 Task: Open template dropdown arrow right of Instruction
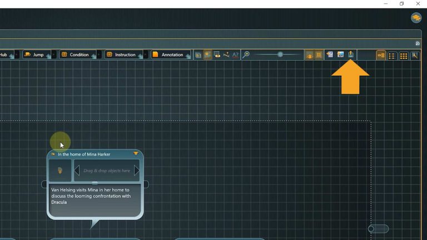coord(146,54)
